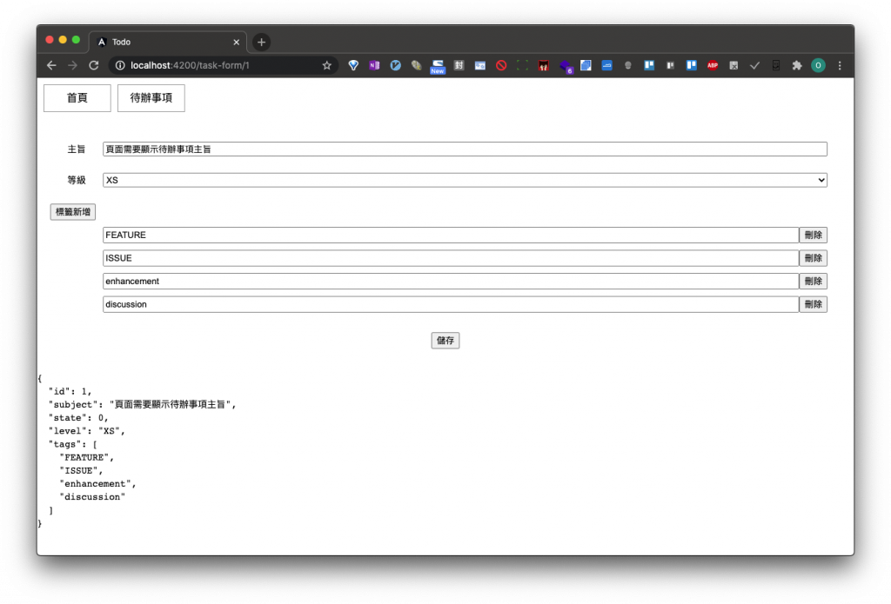Open a new browser tab
891x604 pixels.
pyautogui.click(x=261, y=42)
